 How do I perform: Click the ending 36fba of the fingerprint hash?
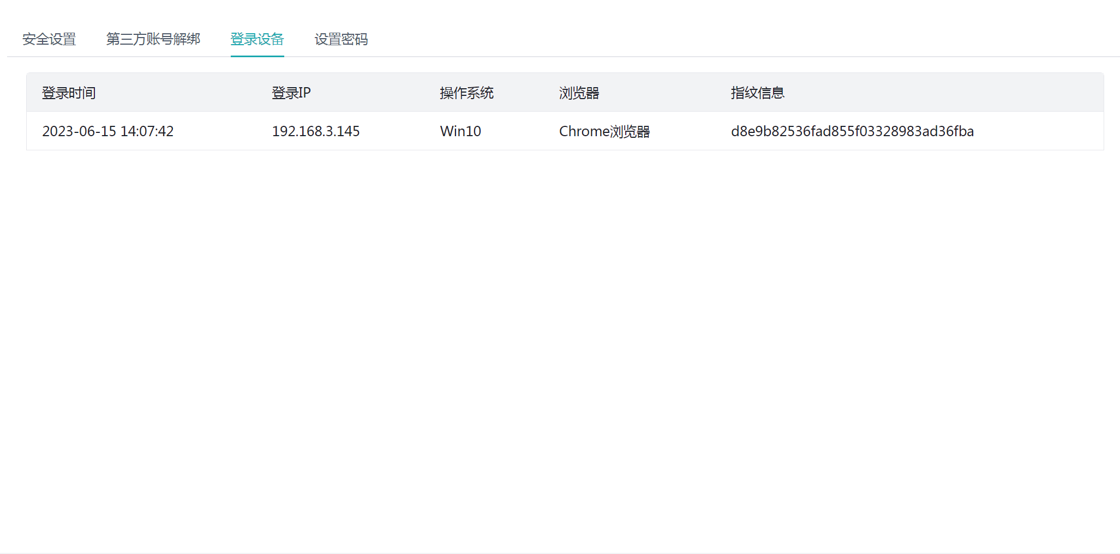(956, 131)
